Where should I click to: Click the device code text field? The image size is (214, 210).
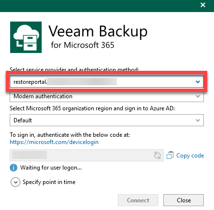pyautogui.click(x=86, y=155)
